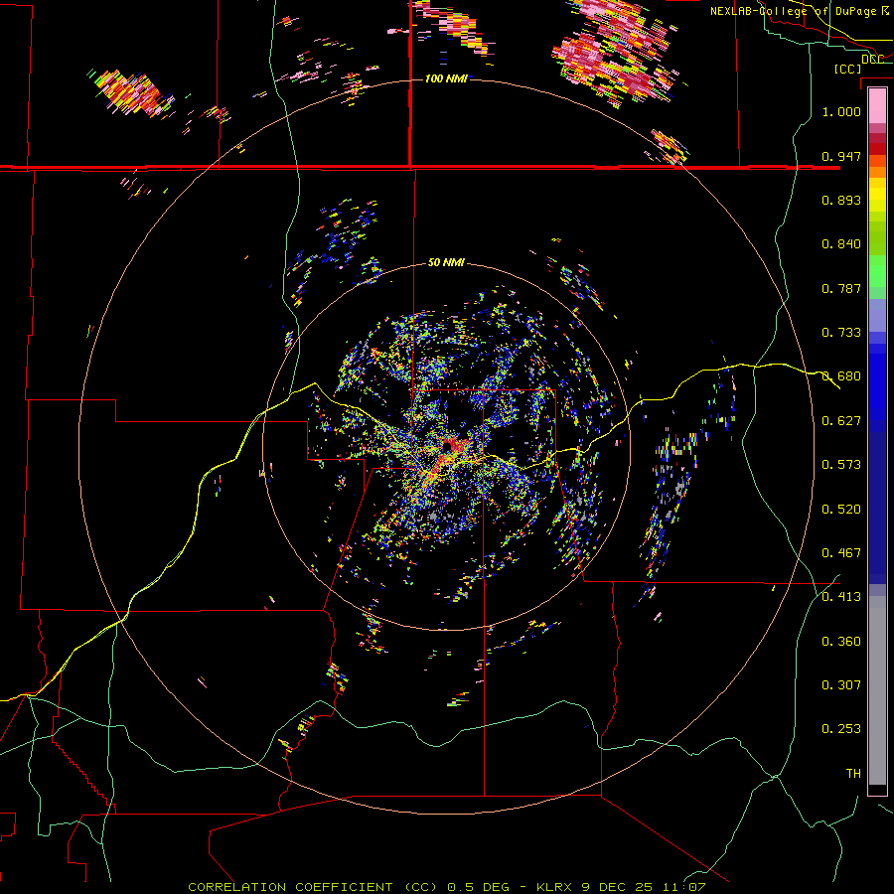Click the 0.627 legend value
894x894 pixels.
pos(841,421)
